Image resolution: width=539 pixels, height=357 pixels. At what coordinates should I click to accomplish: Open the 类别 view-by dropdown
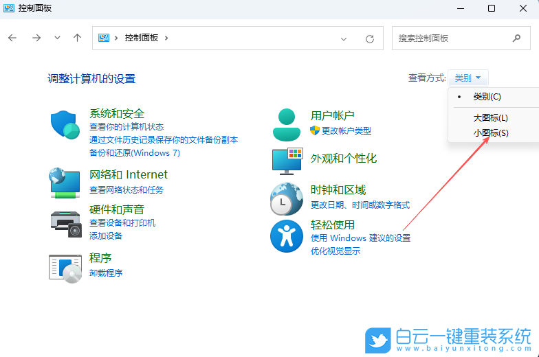467,78
